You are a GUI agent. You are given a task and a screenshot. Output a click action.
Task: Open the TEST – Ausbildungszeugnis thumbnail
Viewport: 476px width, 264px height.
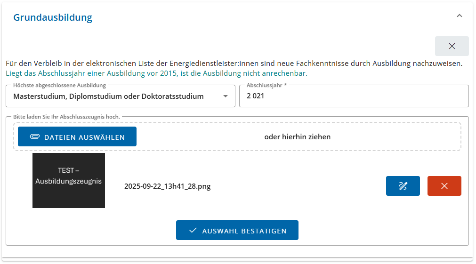[69, 180]
